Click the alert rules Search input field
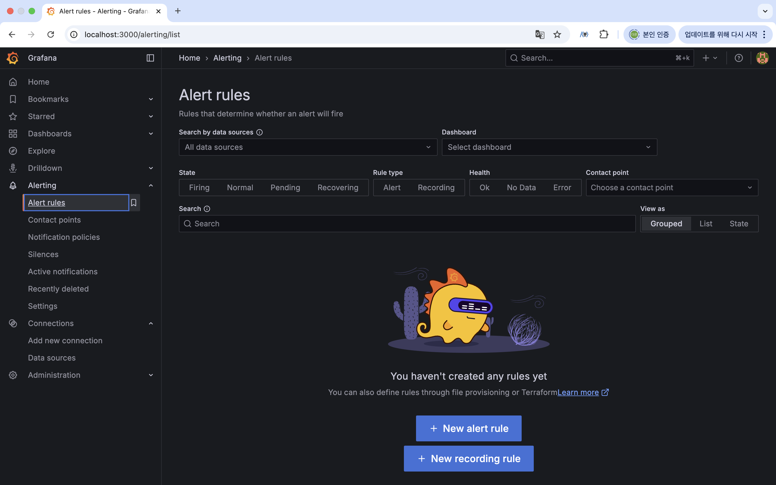 (x=407, y=224)
